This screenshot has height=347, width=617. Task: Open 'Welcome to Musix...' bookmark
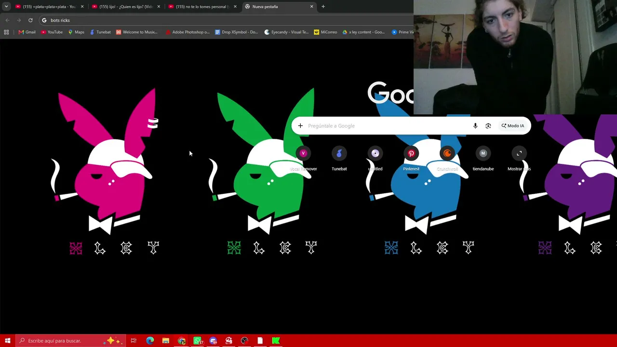(137, 32)
